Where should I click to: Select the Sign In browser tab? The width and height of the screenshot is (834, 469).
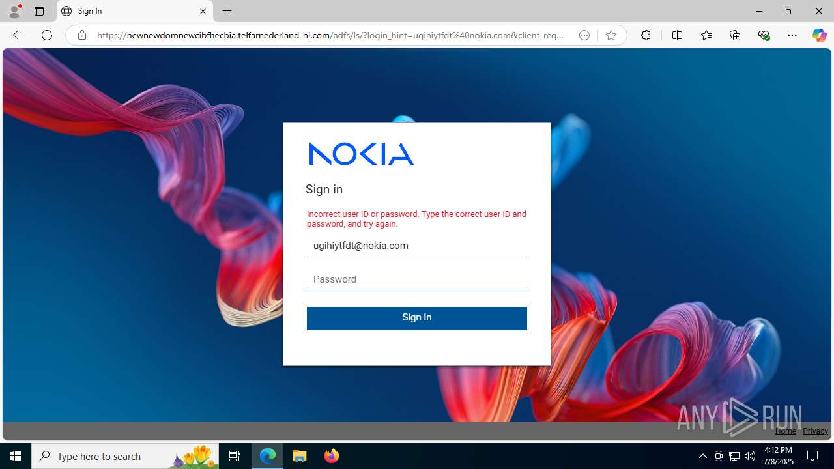pos(134,11)
